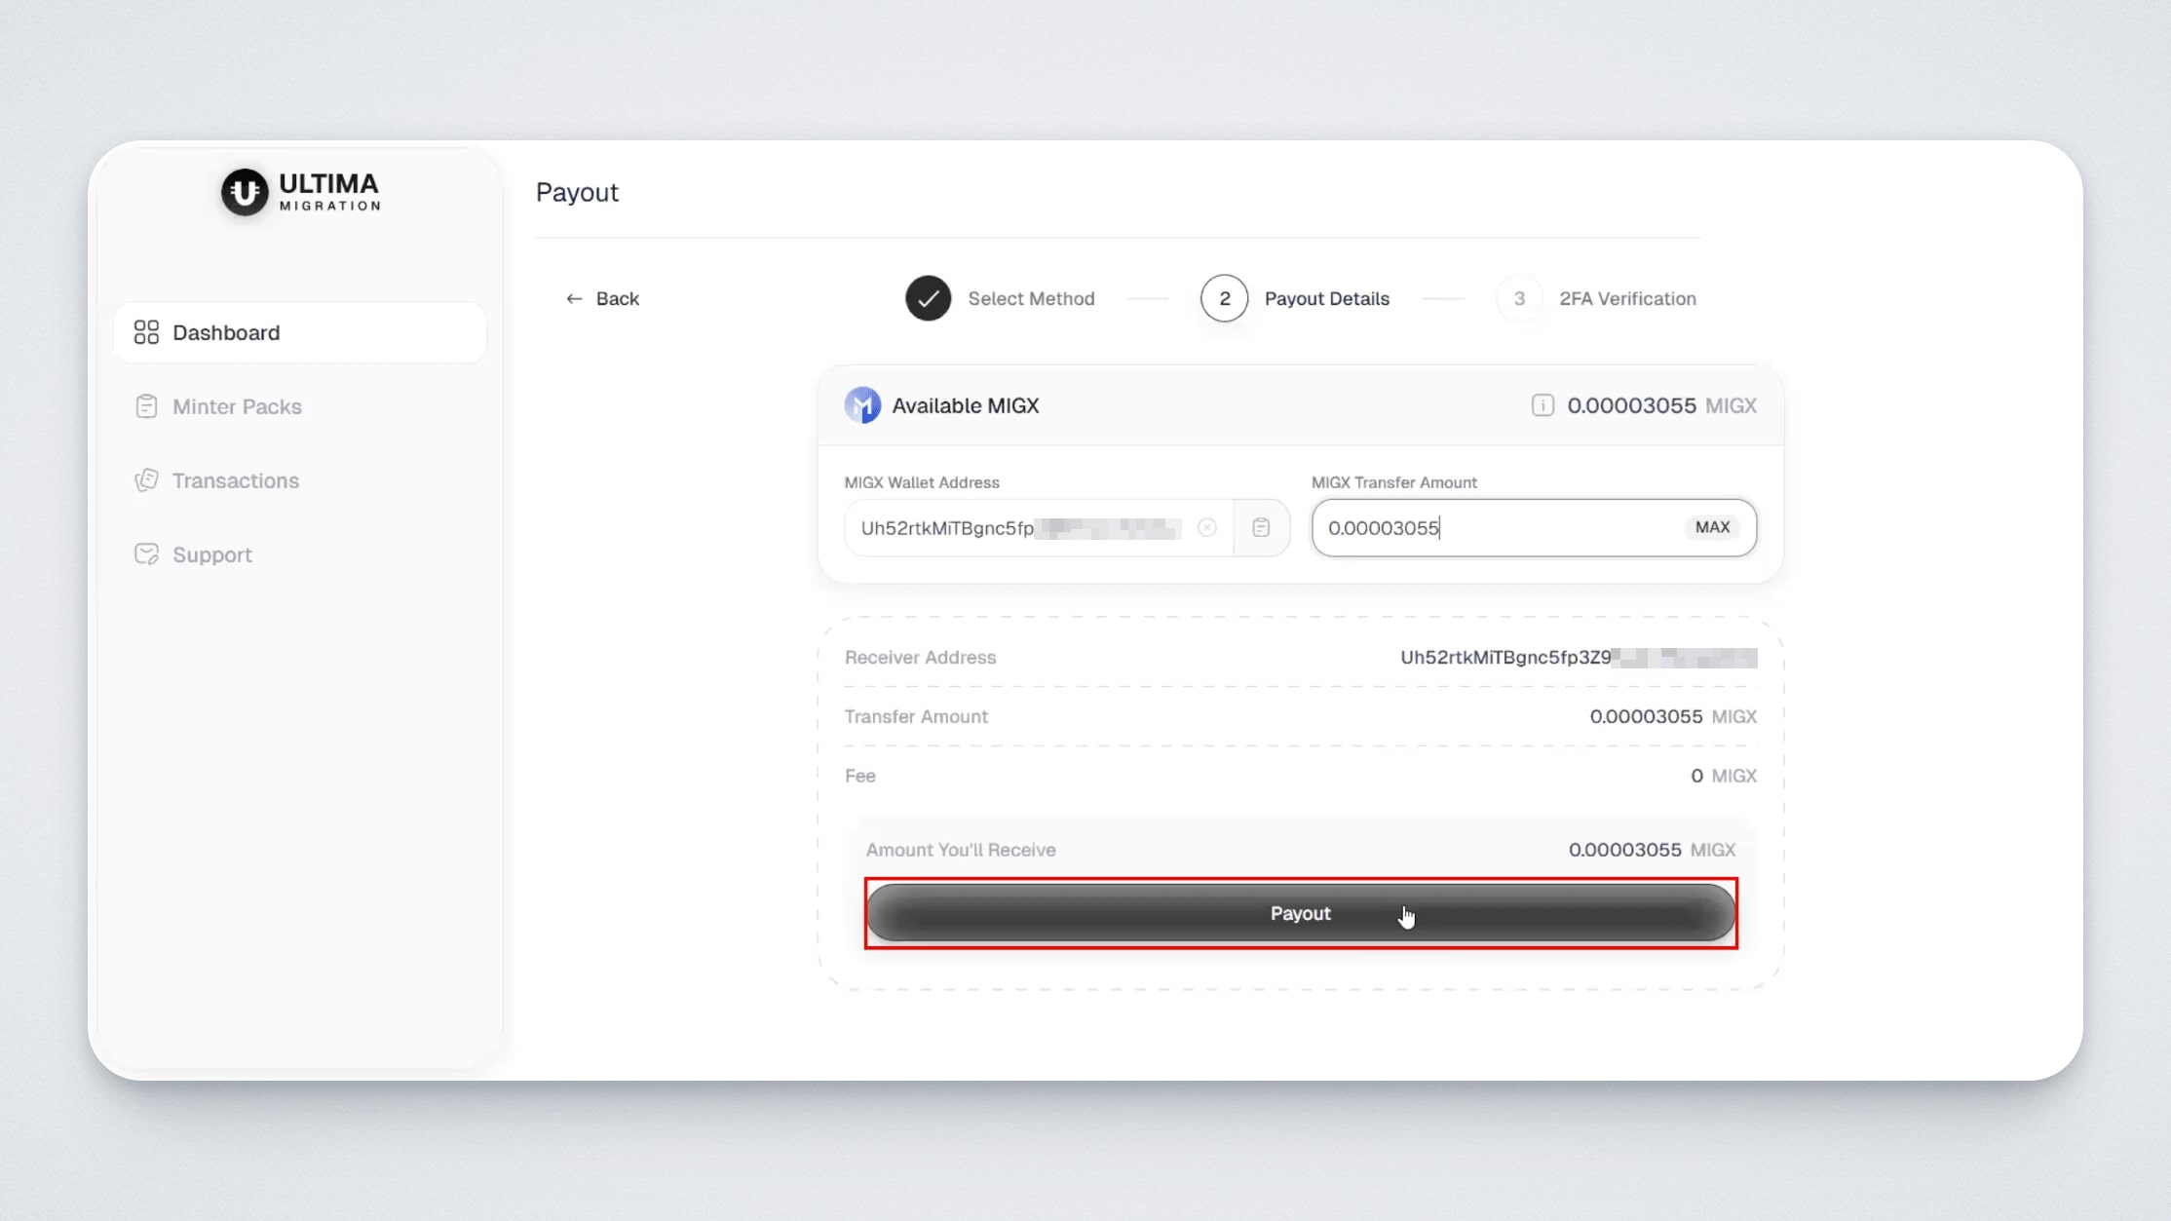Open the Support page
2171x1221 pixels.
(x=212, y=554)
